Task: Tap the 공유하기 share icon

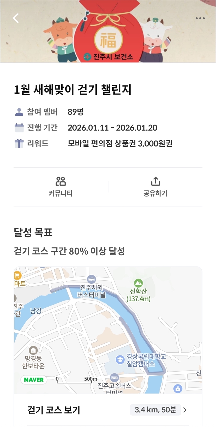Action: [x=156, y=181]
